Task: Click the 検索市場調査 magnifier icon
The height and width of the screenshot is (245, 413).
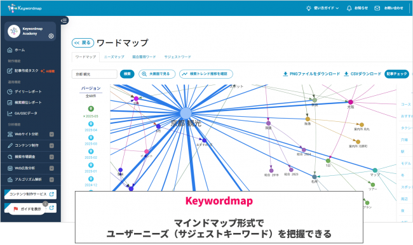Action: [x=10, y=157]
